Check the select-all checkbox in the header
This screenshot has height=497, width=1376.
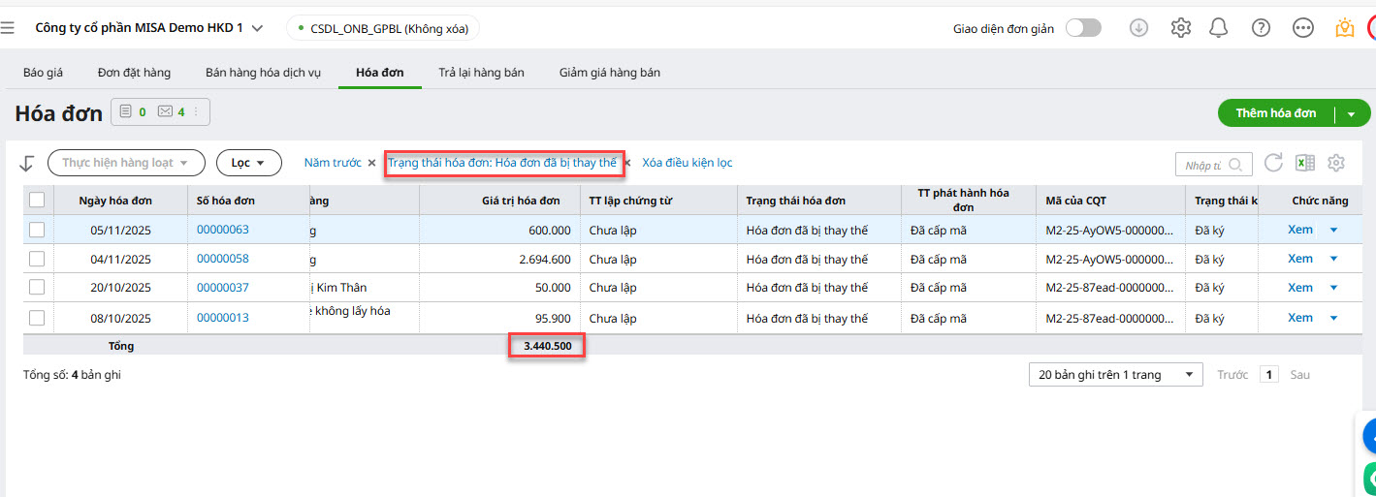tap(37, 200)
